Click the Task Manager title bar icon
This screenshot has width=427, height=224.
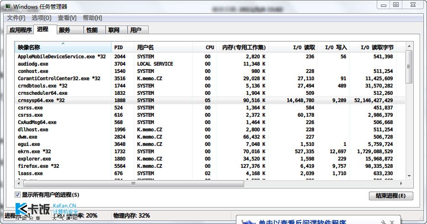(x=7, y=6)
